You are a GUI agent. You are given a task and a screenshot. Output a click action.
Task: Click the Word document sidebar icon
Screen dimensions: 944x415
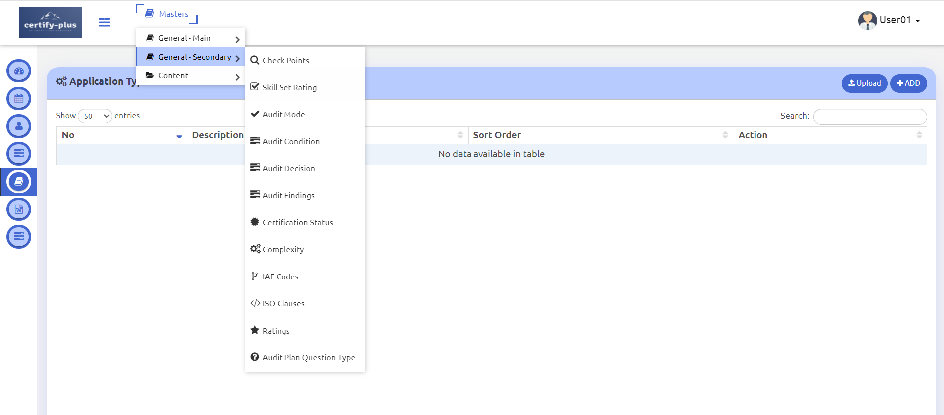tap(19, 209)
